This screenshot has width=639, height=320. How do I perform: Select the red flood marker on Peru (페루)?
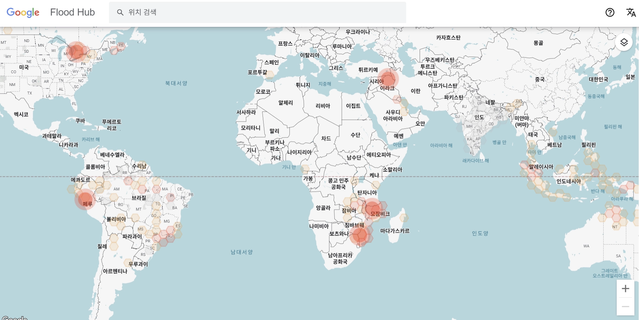[85, 199]
